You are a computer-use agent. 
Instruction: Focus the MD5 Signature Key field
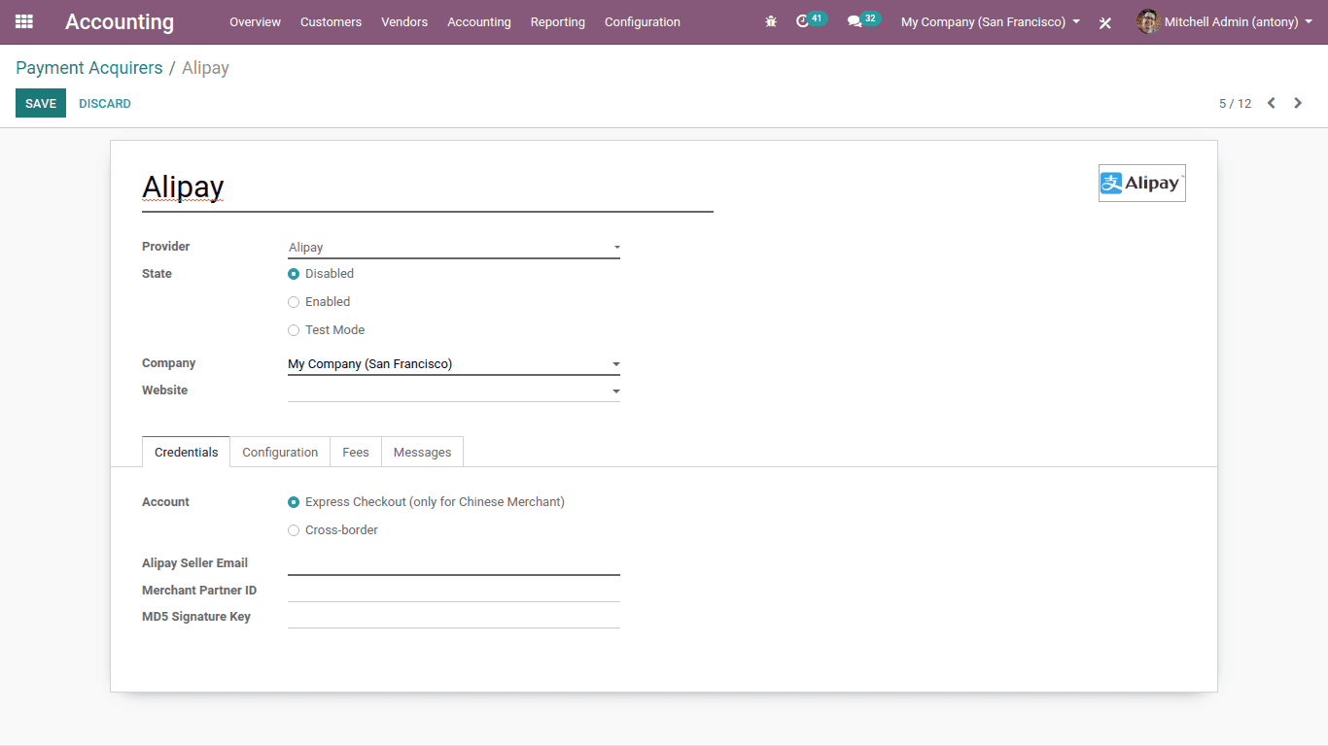click(454, 616)
